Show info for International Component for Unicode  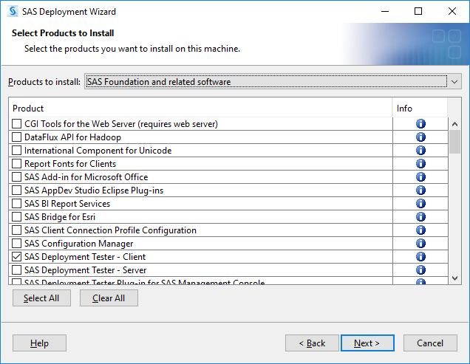point(420,150)
